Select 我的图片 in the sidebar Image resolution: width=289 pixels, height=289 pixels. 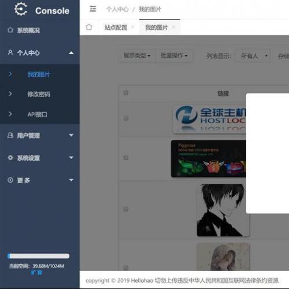[x=39, y=74]
